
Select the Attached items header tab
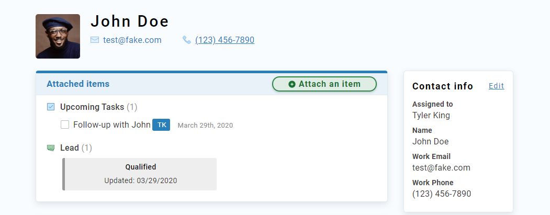(78, 84)
